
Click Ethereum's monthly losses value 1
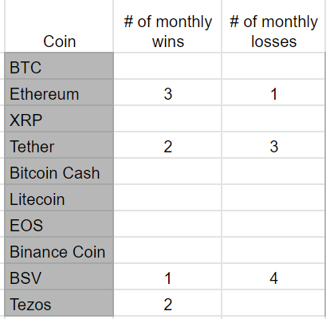[x=273, y=93]
